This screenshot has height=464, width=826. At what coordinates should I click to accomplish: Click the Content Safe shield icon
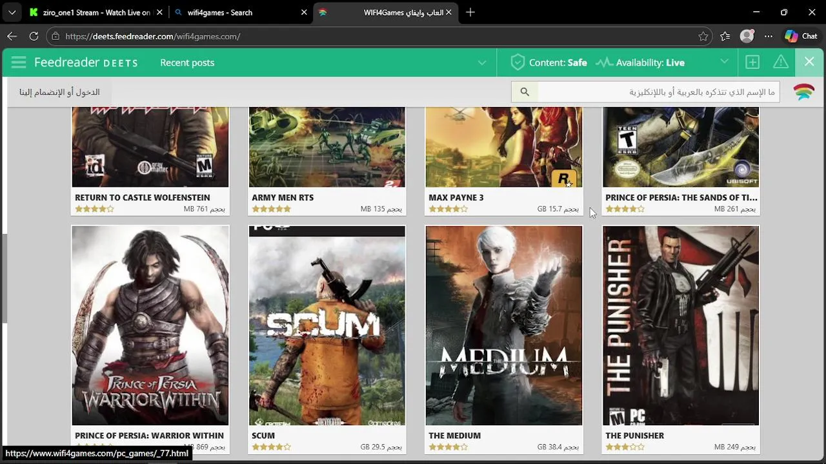click(517, 63)
